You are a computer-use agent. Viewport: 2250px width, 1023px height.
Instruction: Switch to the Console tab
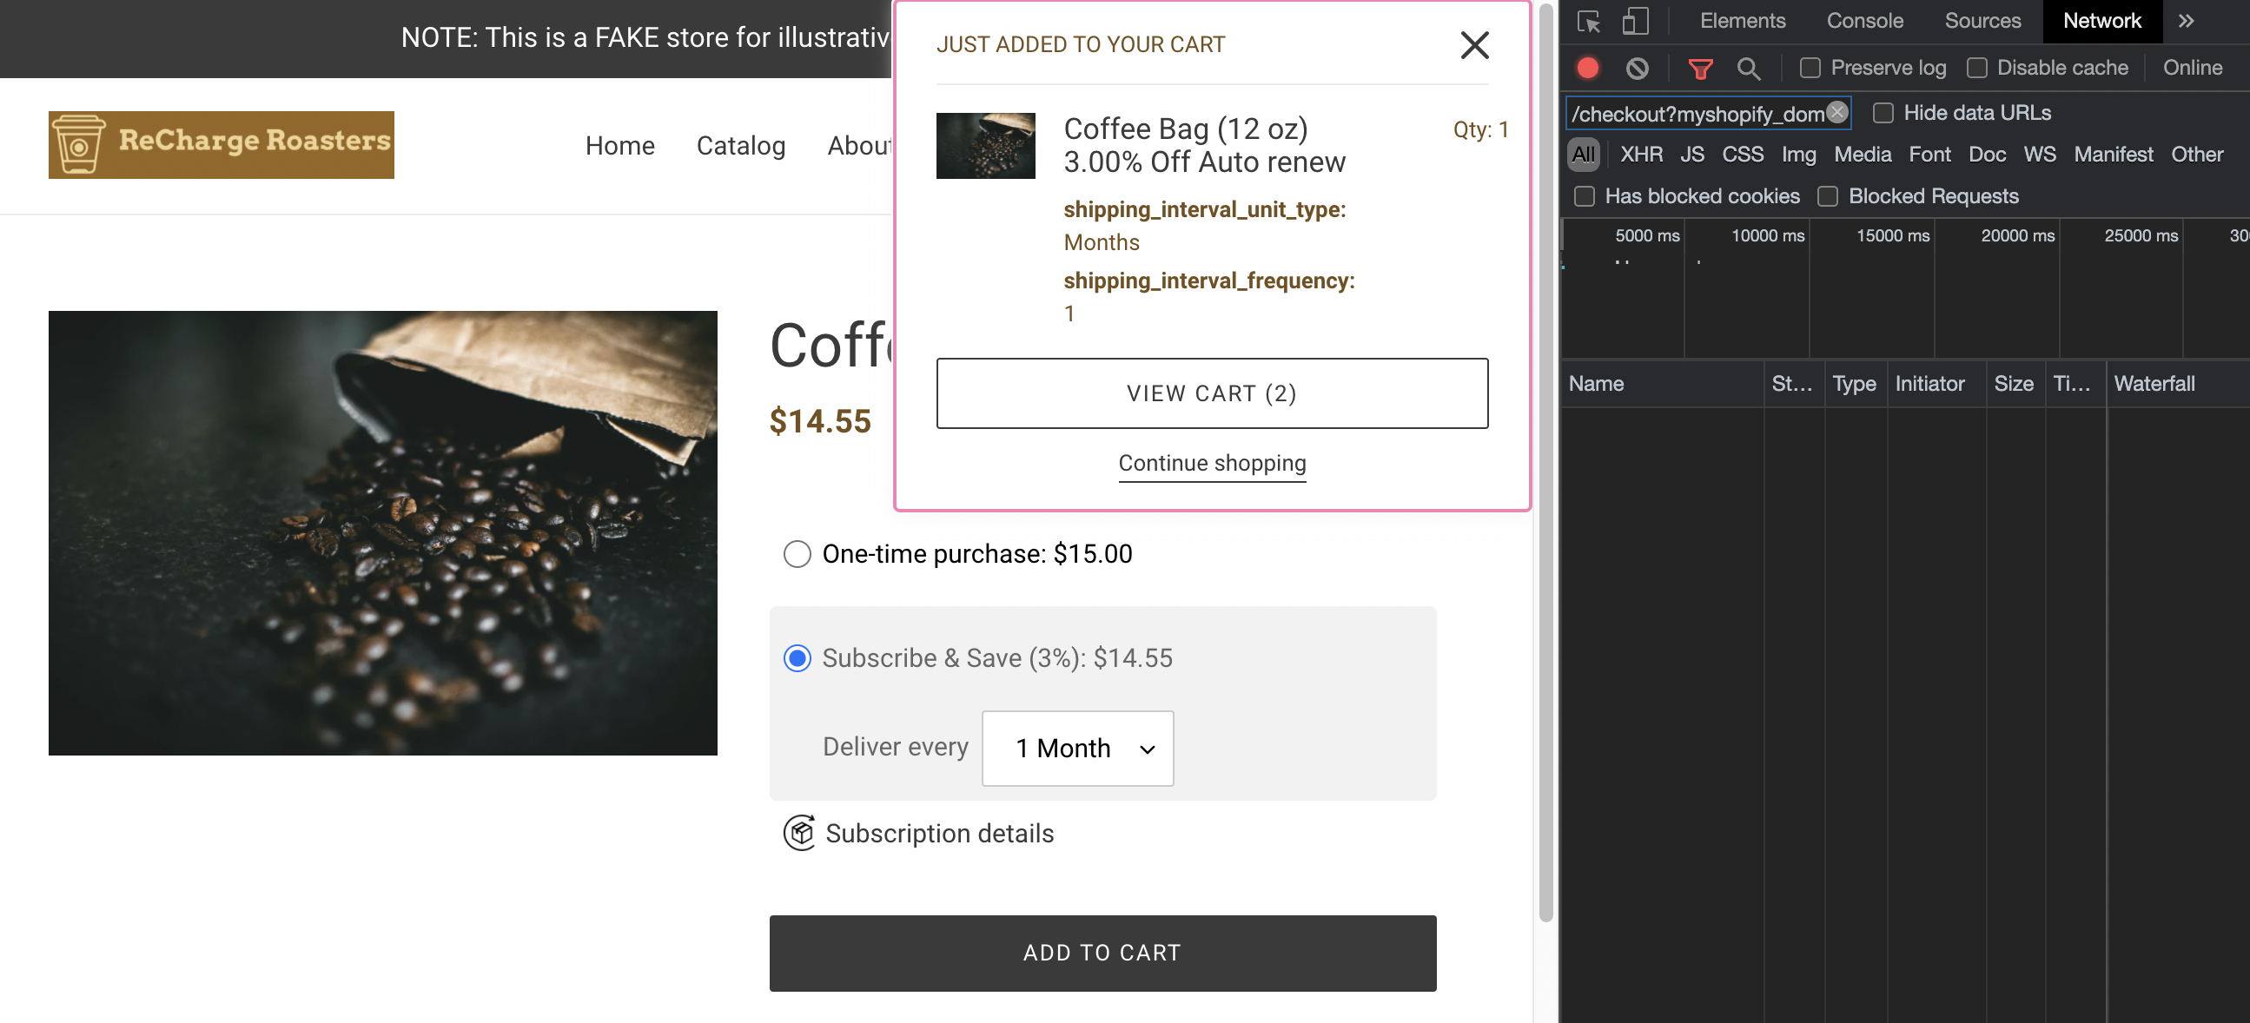pos(1864,21)
